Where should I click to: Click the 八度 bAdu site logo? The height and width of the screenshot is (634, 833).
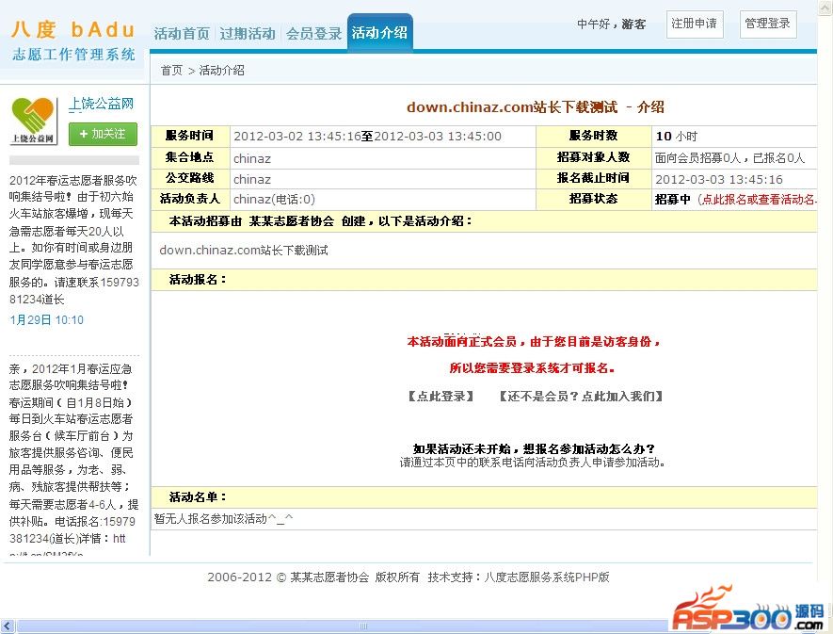(72, 41)
